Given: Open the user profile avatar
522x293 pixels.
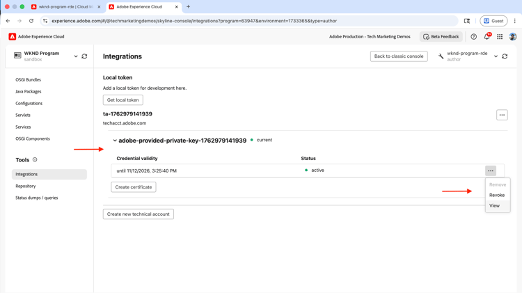Looking at the screenshot, I should 513,37.
